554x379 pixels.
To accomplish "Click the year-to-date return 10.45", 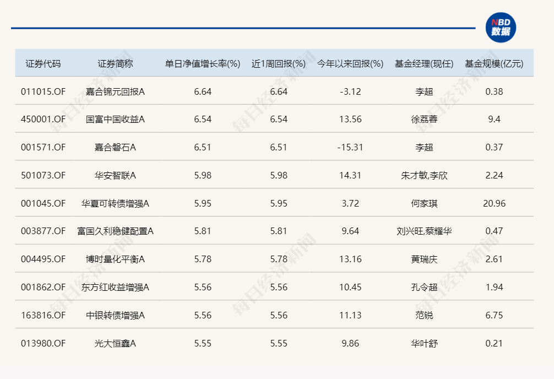I will tap(350, 287).
